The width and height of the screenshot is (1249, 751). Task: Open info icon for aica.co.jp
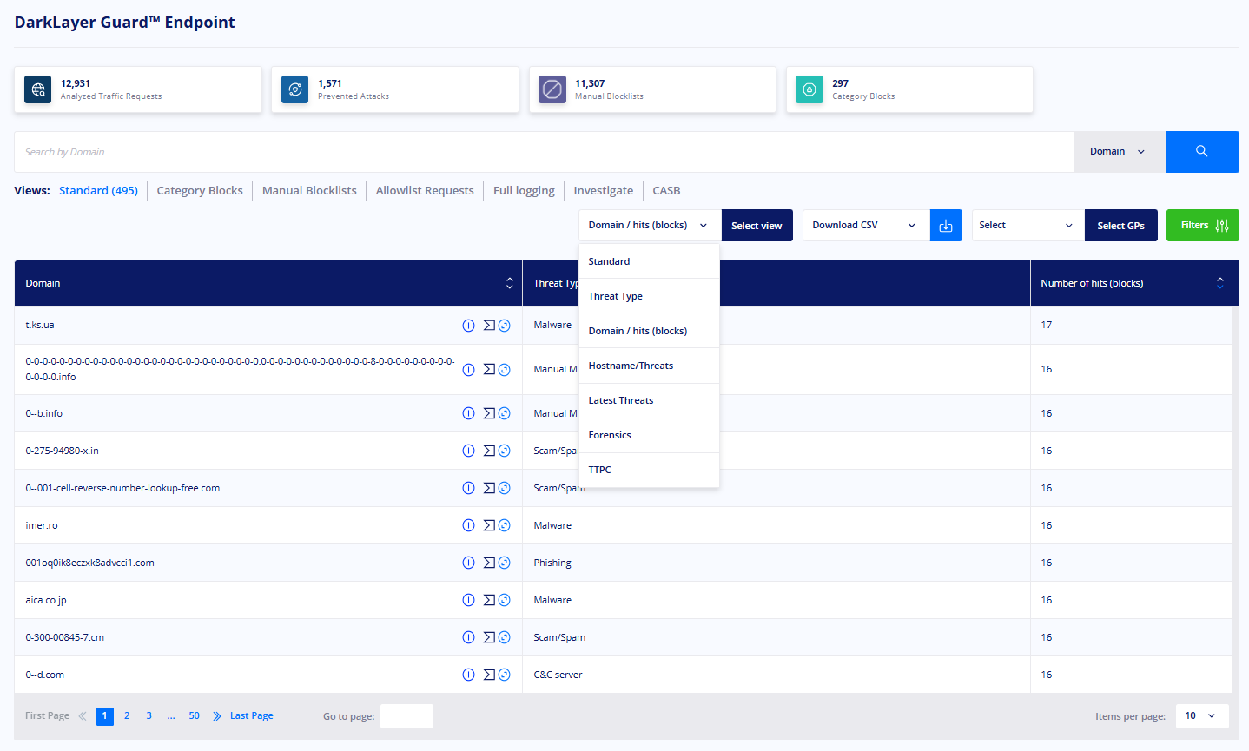pos(468,600)
